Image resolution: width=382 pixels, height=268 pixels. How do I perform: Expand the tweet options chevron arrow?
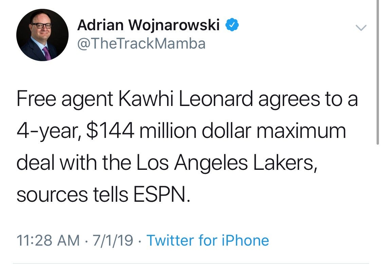tap(361, 28)
